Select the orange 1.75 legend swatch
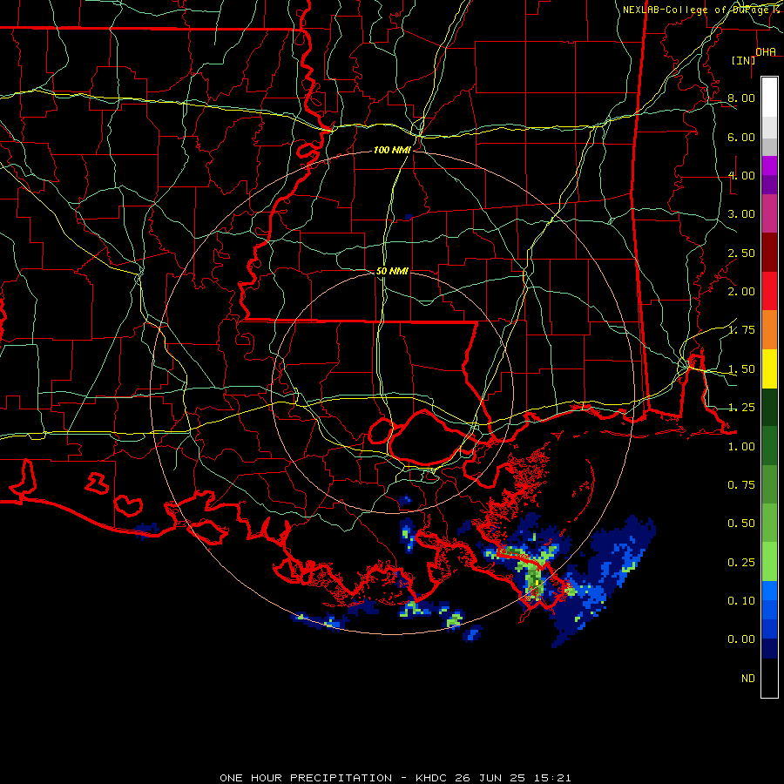The image size is (784, 784). tap(769, 330)
